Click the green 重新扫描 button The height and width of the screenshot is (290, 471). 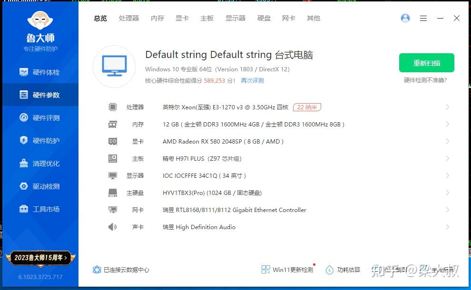click(427, 63)
